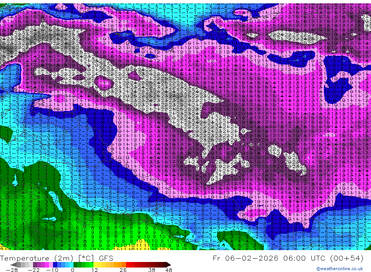Click the -22 legend label
The image size is (371, 272).
click(34, 270)
